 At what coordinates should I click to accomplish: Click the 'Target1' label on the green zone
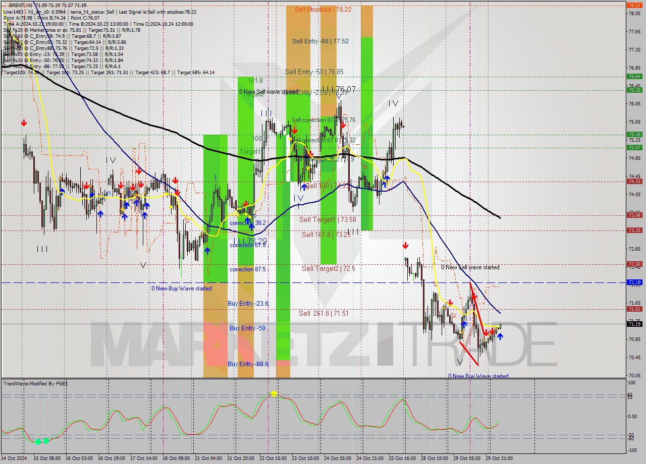(250, 151)
